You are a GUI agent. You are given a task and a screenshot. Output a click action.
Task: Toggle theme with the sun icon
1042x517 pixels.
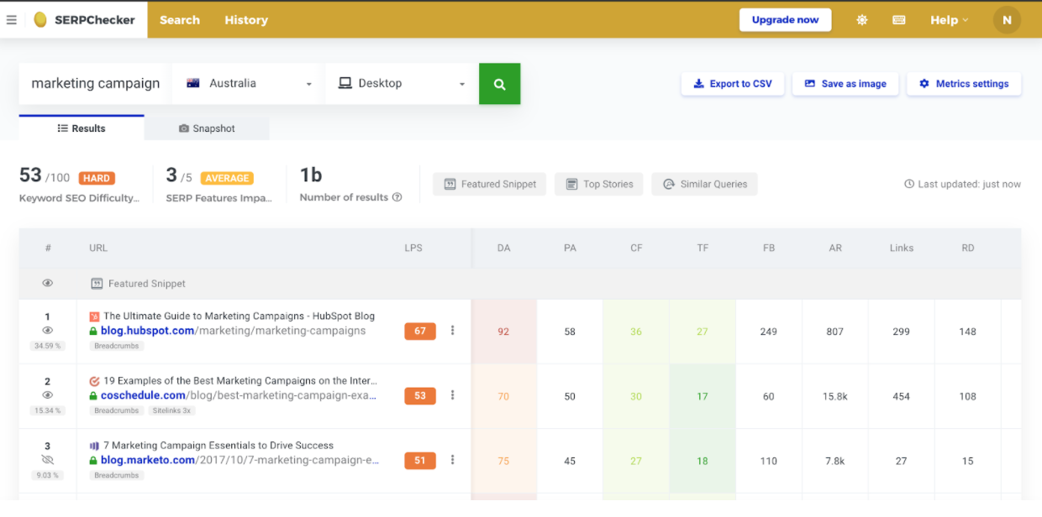862,20
